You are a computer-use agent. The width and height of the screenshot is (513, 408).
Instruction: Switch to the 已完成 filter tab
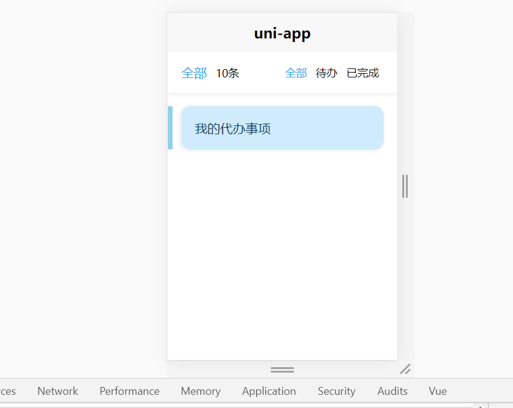point(363,73)
